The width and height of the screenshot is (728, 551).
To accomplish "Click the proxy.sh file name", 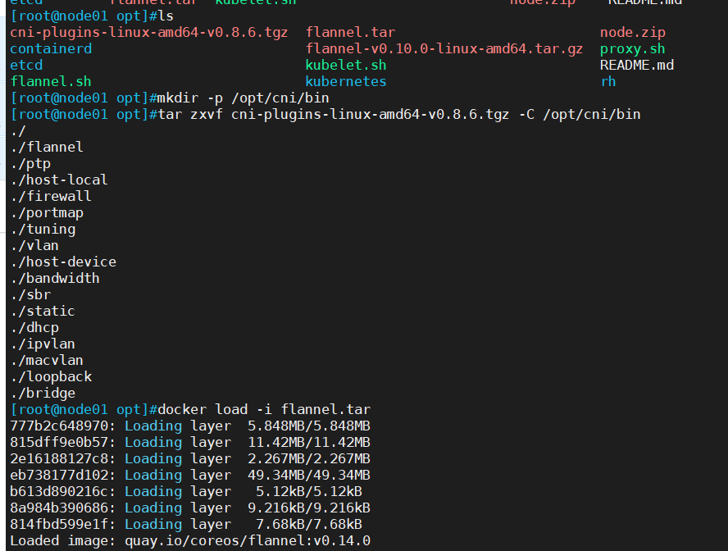I will click(632, 48).
